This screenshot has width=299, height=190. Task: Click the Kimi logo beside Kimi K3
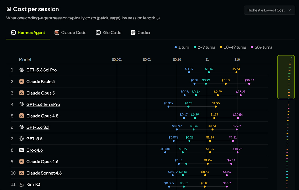(22, 184)
